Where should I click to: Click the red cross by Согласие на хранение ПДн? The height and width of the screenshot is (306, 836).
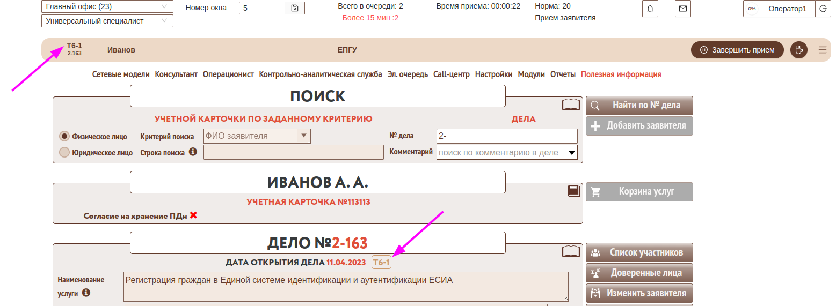[x=193, y=215]
